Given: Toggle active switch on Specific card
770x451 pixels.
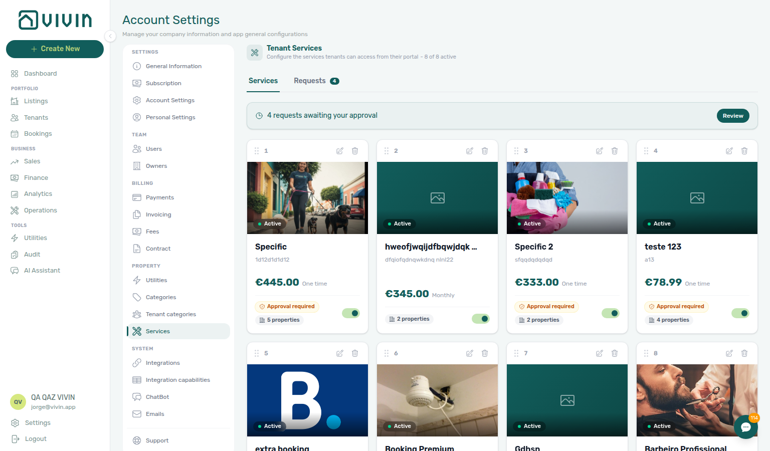Looking at the screenshot, I should [x=351, y=313].
